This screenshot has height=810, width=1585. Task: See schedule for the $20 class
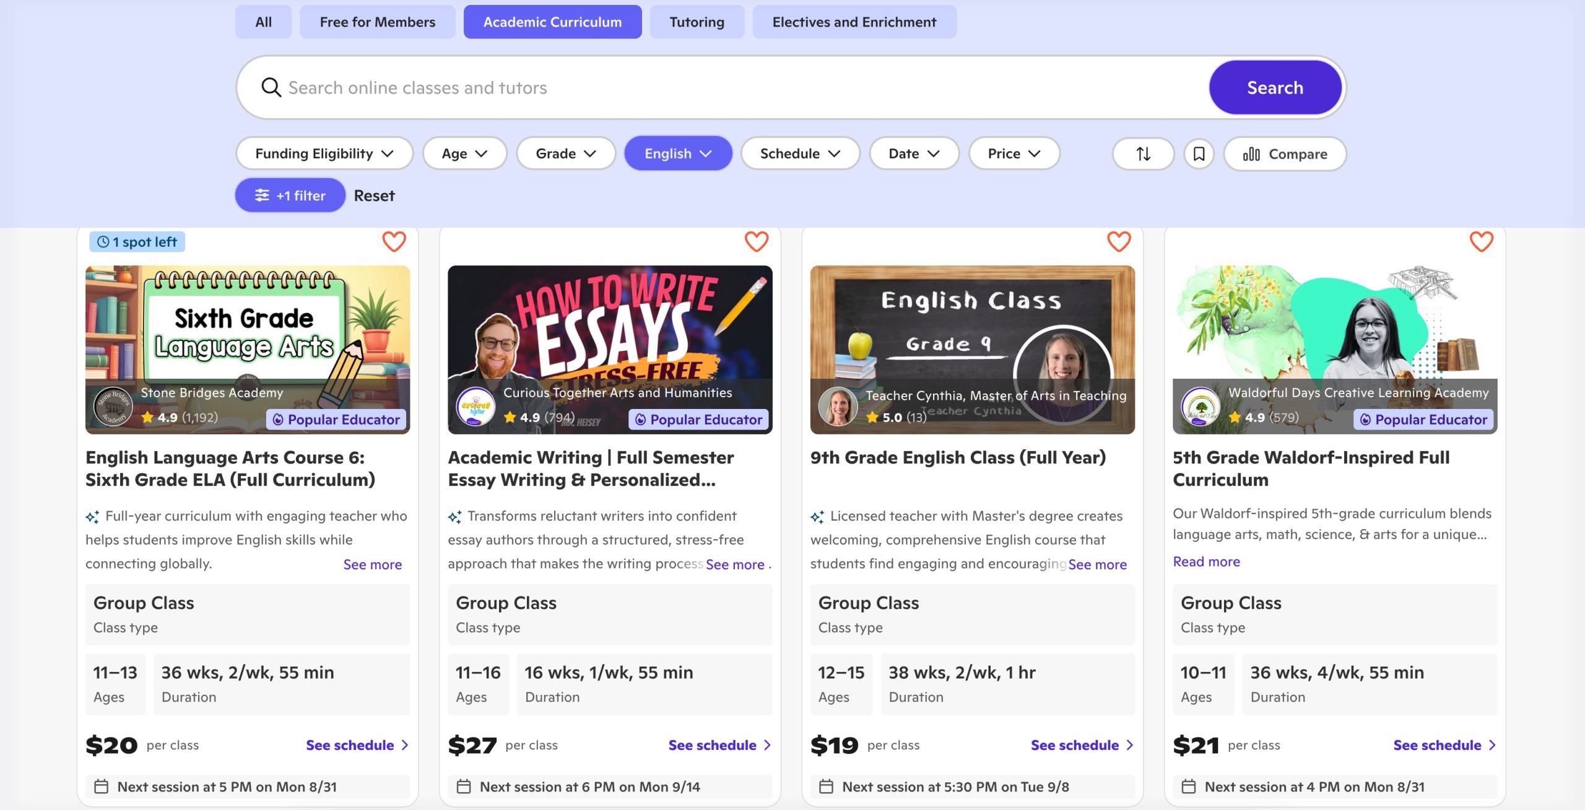tap(357, 745)
